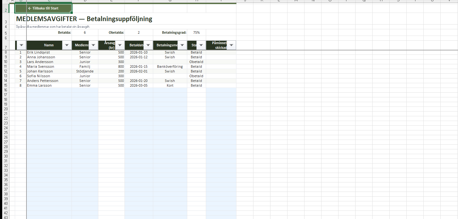Click the row 20 header
458x219 pixels.
(x=5, y=109)
